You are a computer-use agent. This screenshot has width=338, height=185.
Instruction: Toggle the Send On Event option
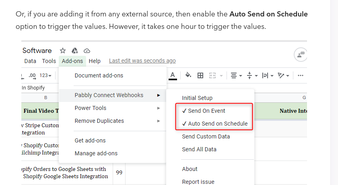204,111
